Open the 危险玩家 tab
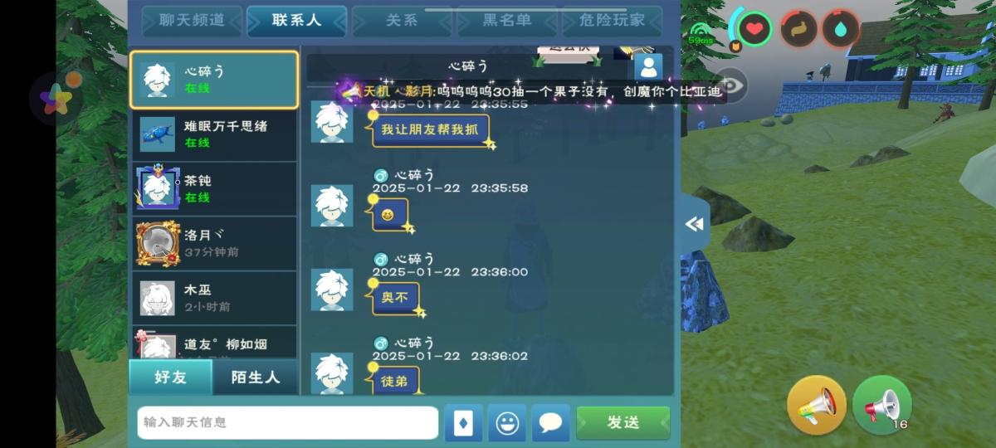996x448 pixels. click(x=612, y=21)
